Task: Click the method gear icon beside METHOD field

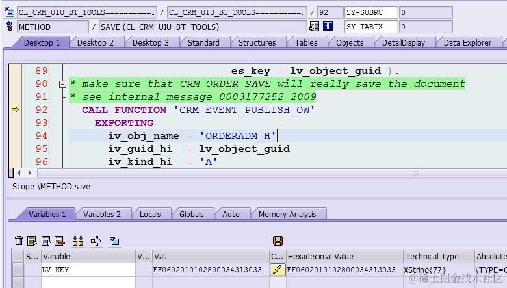Action: [10, 26]
